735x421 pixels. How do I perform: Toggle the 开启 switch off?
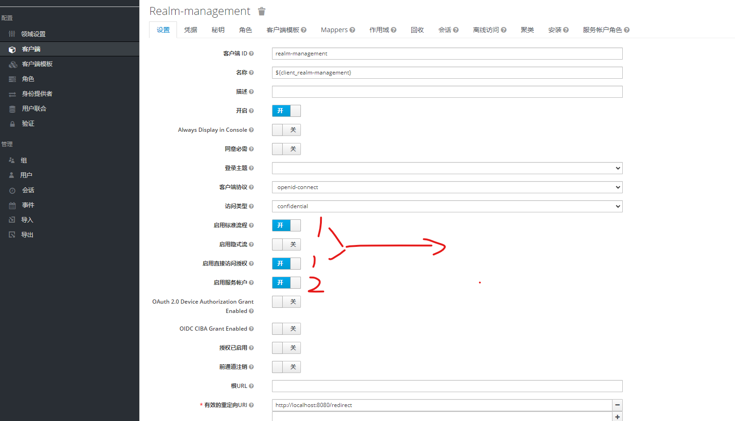click(x=286, y=111)
